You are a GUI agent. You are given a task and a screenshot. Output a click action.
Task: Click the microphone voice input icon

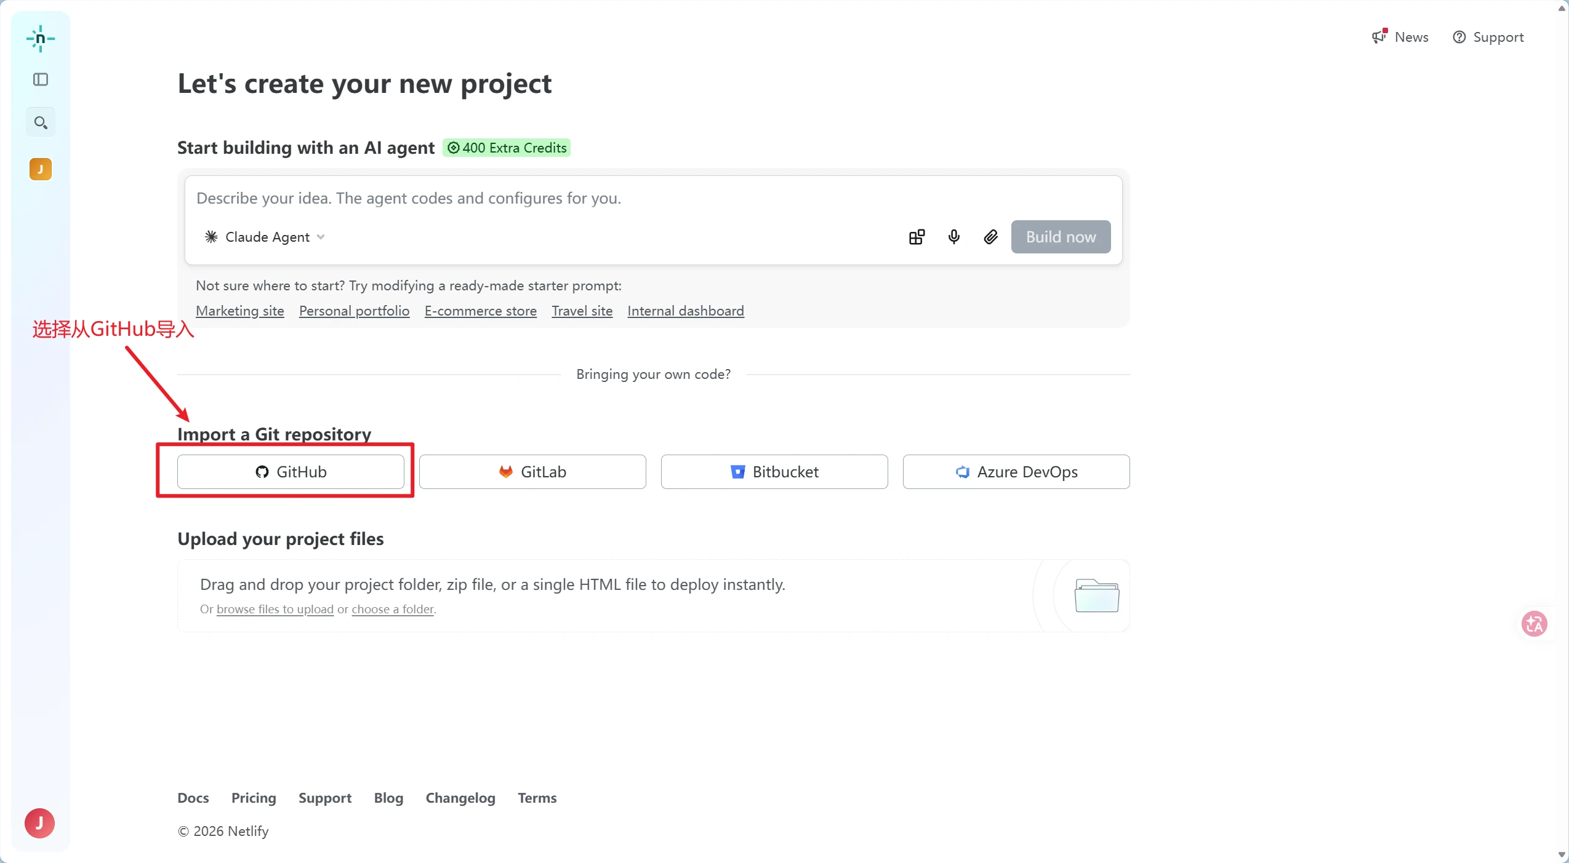click(x=953, y=237)
